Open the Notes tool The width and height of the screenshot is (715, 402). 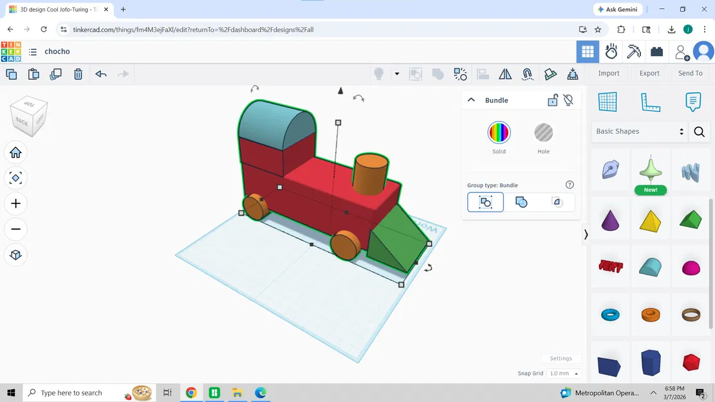(692, 102)
